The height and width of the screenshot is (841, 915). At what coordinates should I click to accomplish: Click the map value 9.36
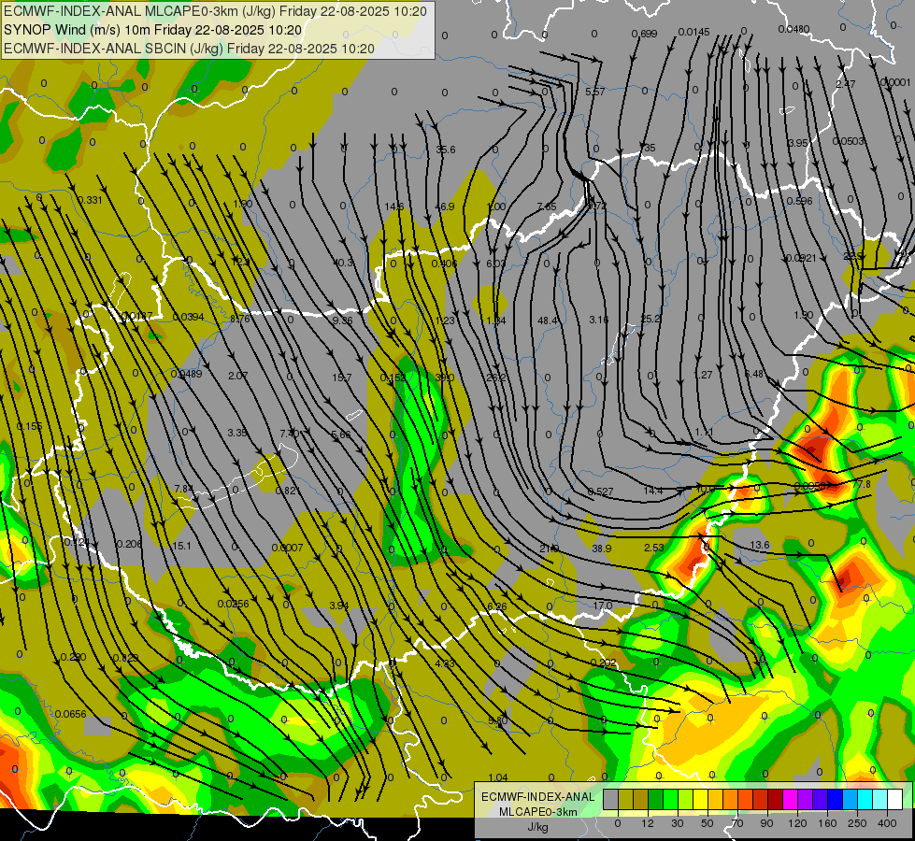(x=343, y=320)
